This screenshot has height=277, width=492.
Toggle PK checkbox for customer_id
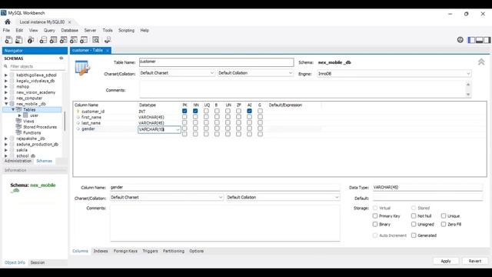[184, 111]
